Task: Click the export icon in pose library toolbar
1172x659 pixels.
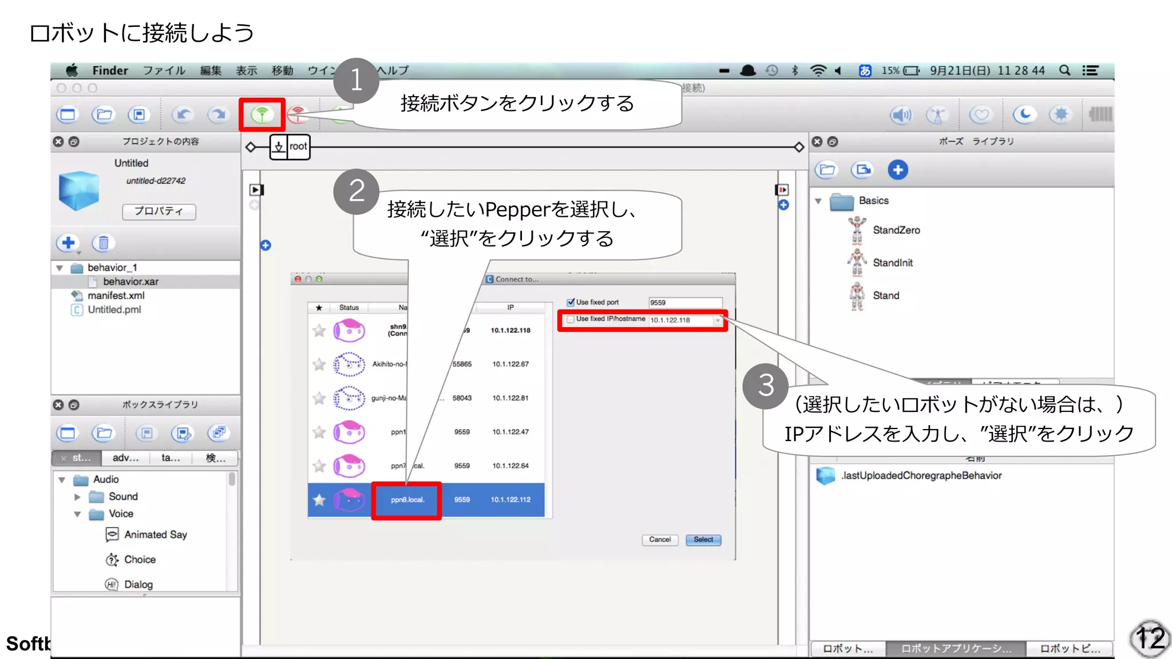Action: 862,170
